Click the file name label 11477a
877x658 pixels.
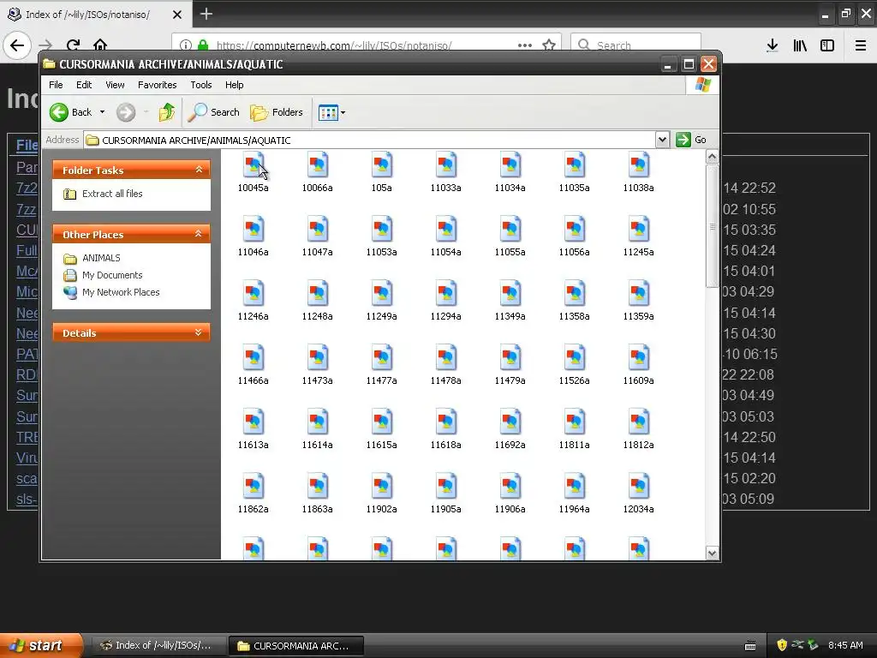(x=382, y=381)
